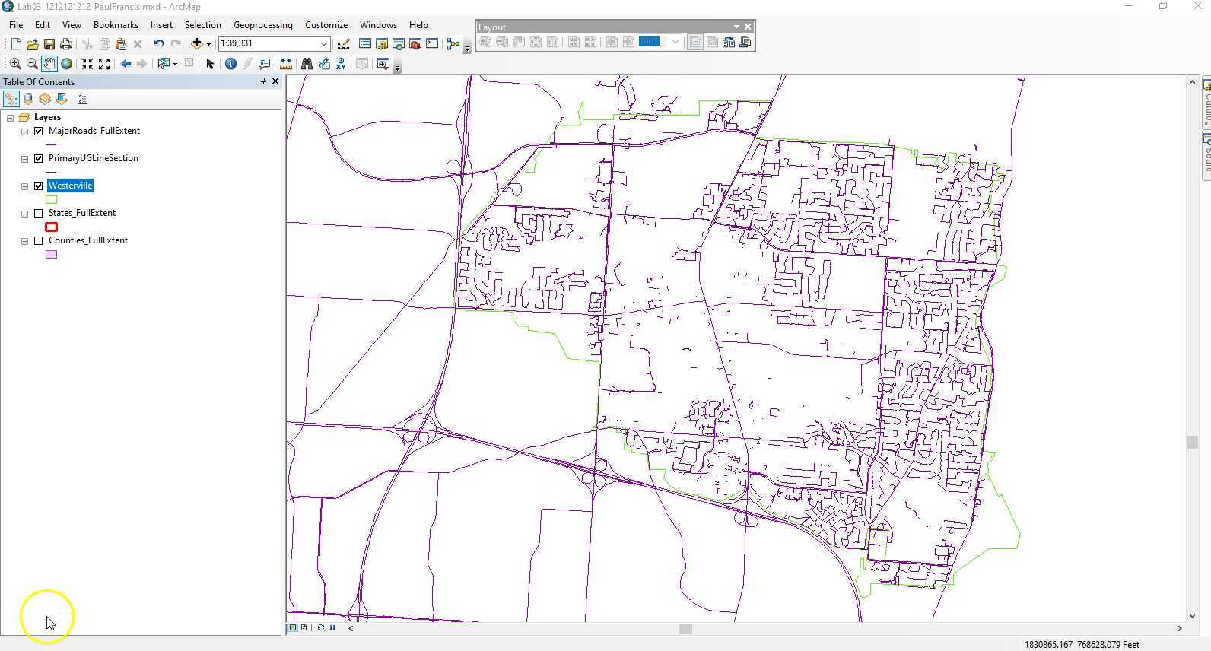
Task: Open the map scale dropdown
Action: point(323,44)
